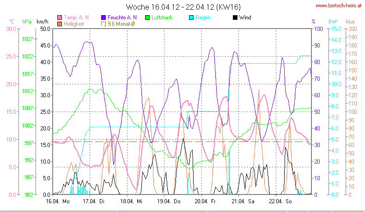The width and height of the screenshot is (365, 212).
Task: Click the klux brightness axis unit label
Action: click(350, 22)
